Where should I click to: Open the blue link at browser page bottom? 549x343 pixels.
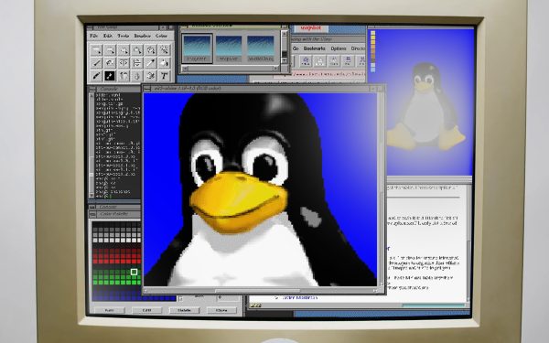(299, 298)
